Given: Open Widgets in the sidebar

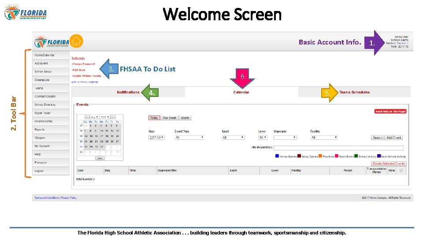Looking at the screenshot, I should click(51, 138).
